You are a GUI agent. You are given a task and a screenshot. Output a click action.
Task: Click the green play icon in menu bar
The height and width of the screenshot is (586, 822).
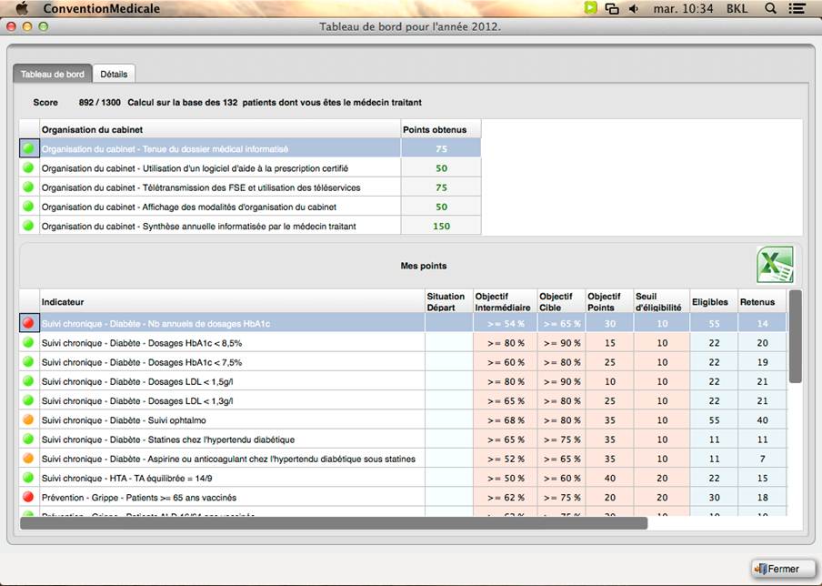[x=591, y=8]
